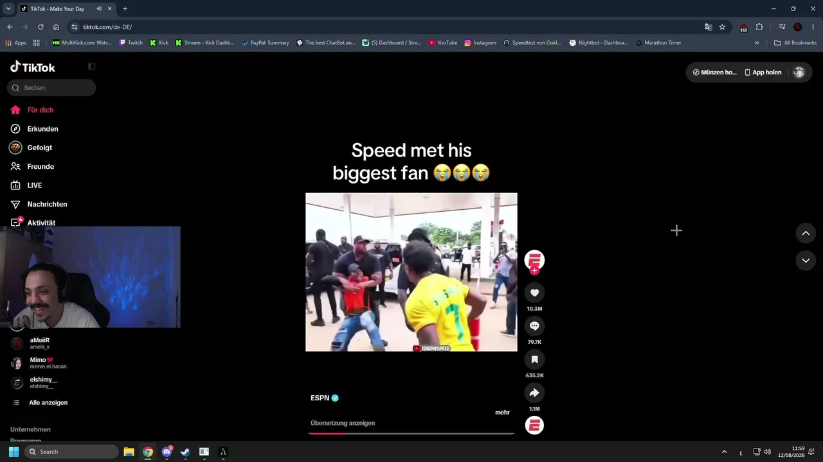Bookmark this page with the star icon
Viewport: 823px width, 462px height.
[722, 27]
